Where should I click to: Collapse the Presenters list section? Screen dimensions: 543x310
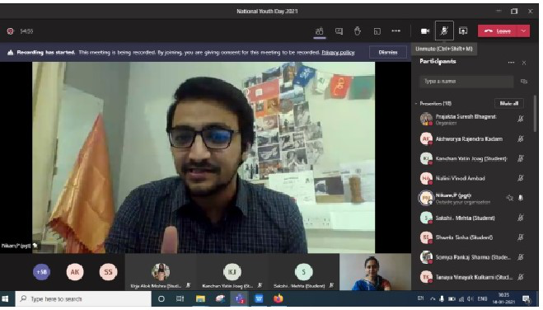click(x=416, y=103)
